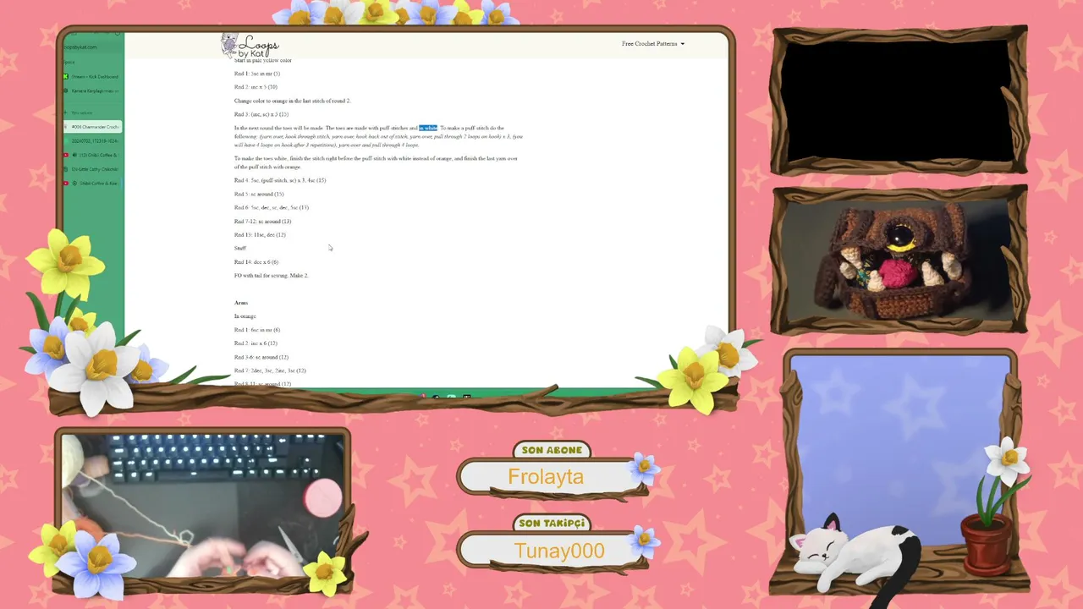Click Arms "Rnd 2: inc x 6 (12)"
The width and height of the screenshot is (1083, 609).
[x=256, y=343]
